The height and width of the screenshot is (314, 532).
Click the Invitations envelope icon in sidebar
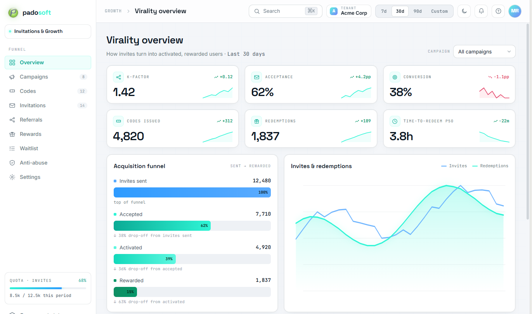pos(12,105)
